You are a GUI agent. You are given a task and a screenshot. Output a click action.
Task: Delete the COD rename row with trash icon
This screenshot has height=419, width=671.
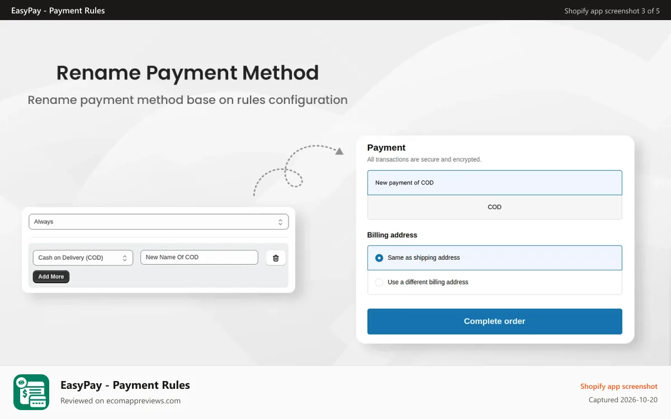[x=276, y=258]
